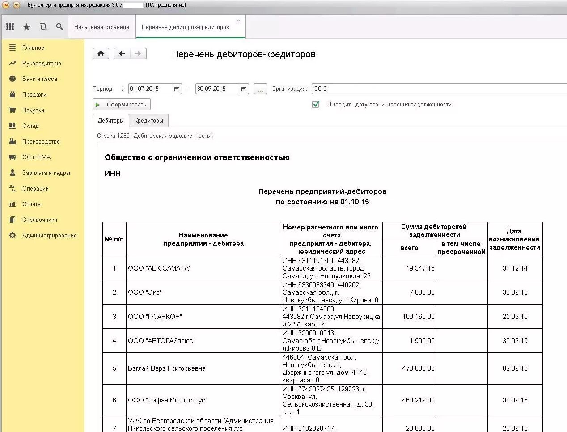Click the ОС и НМА truck icon

point(13,157)
